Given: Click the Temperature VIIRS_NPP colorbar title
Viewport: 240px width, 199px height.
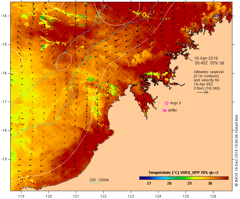Looking at the screenshot, I should click(x=184, y=173).
